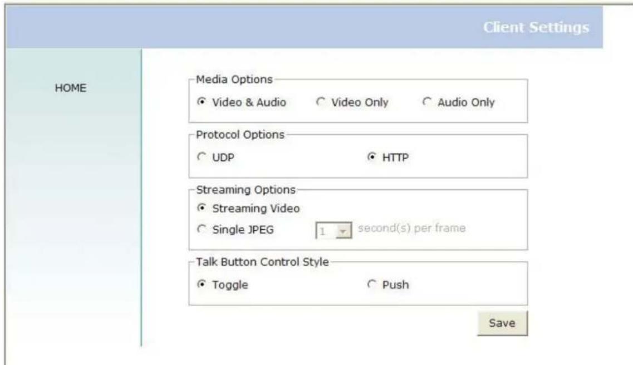The height and width of the screenshot is (365, 633).
Task: Select the Single JPEG streaming option
Action: point(202,229)
